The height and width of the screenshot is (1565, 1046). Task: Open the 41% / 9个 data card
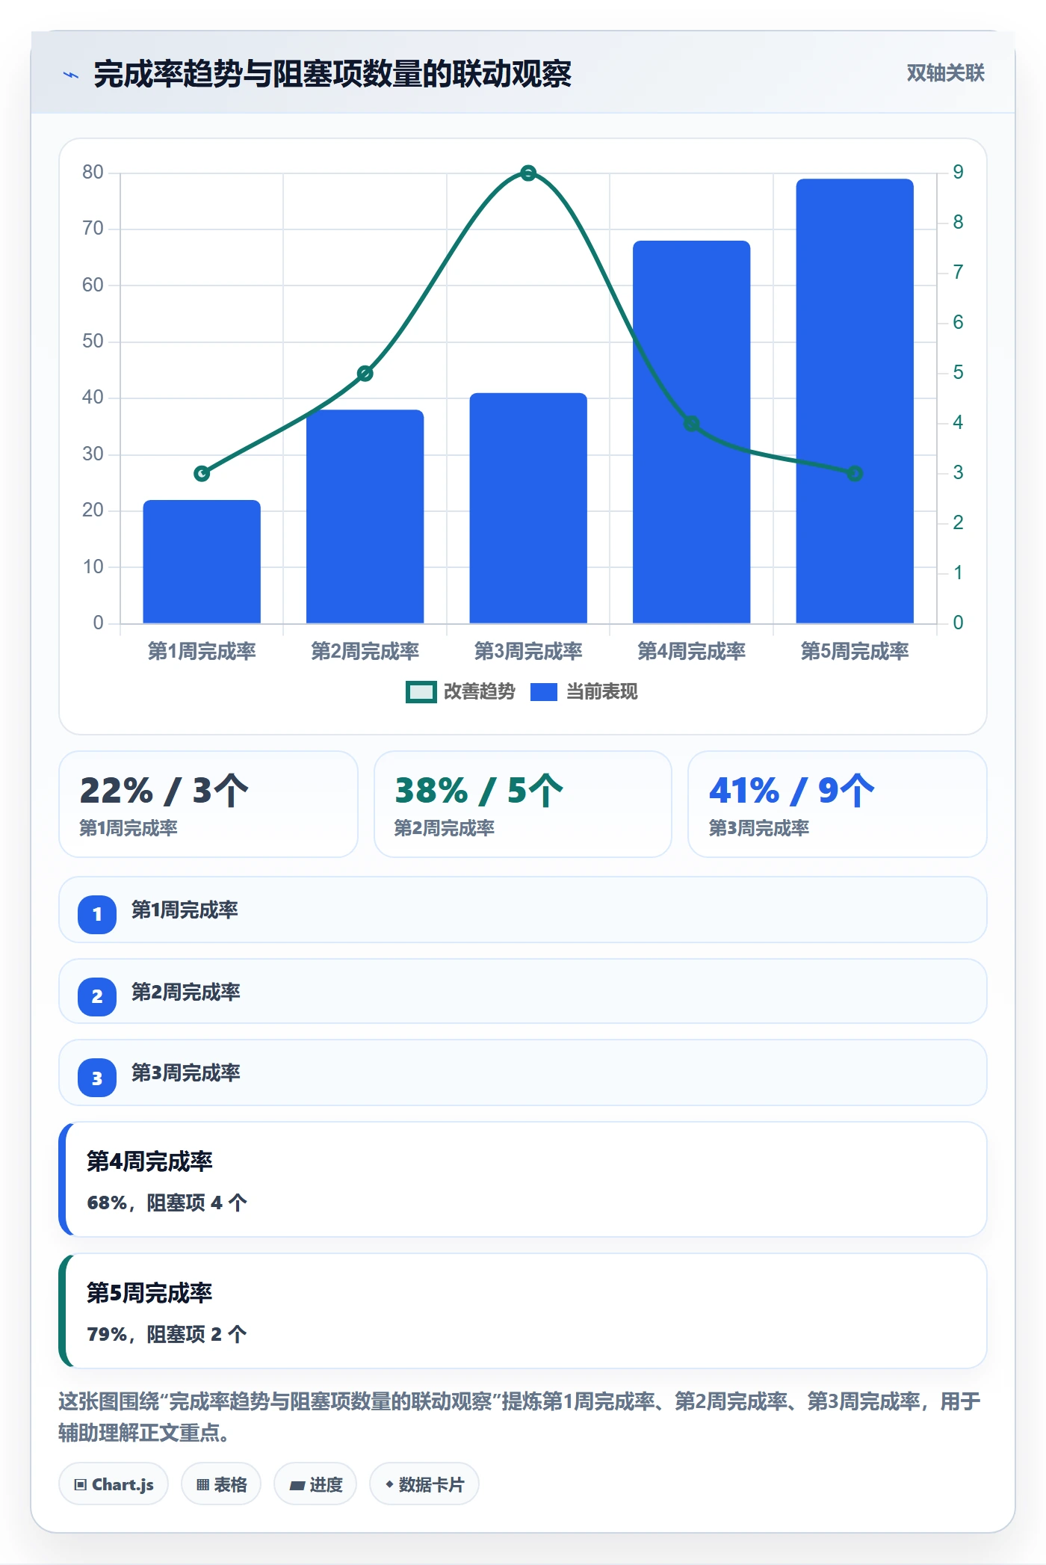pos(838,804)
